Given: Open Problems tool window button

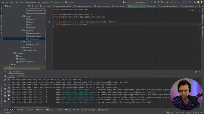Looking at the screenshot, I should pyautogui.click(x=30, y=110).
